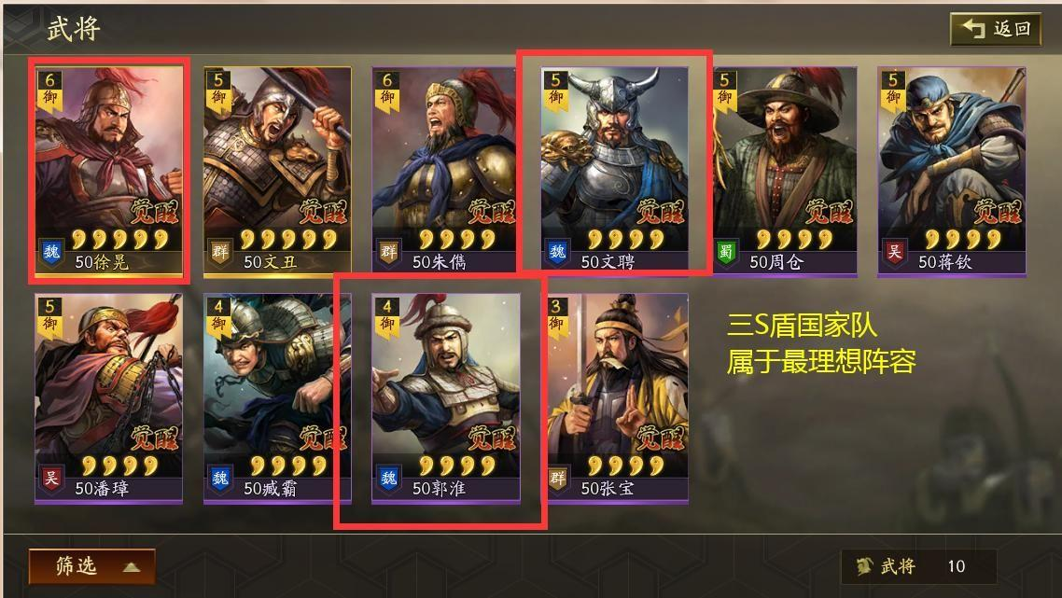Select the 臧霸 general portrait
The image size is (1062, 598).
(278, 398)
